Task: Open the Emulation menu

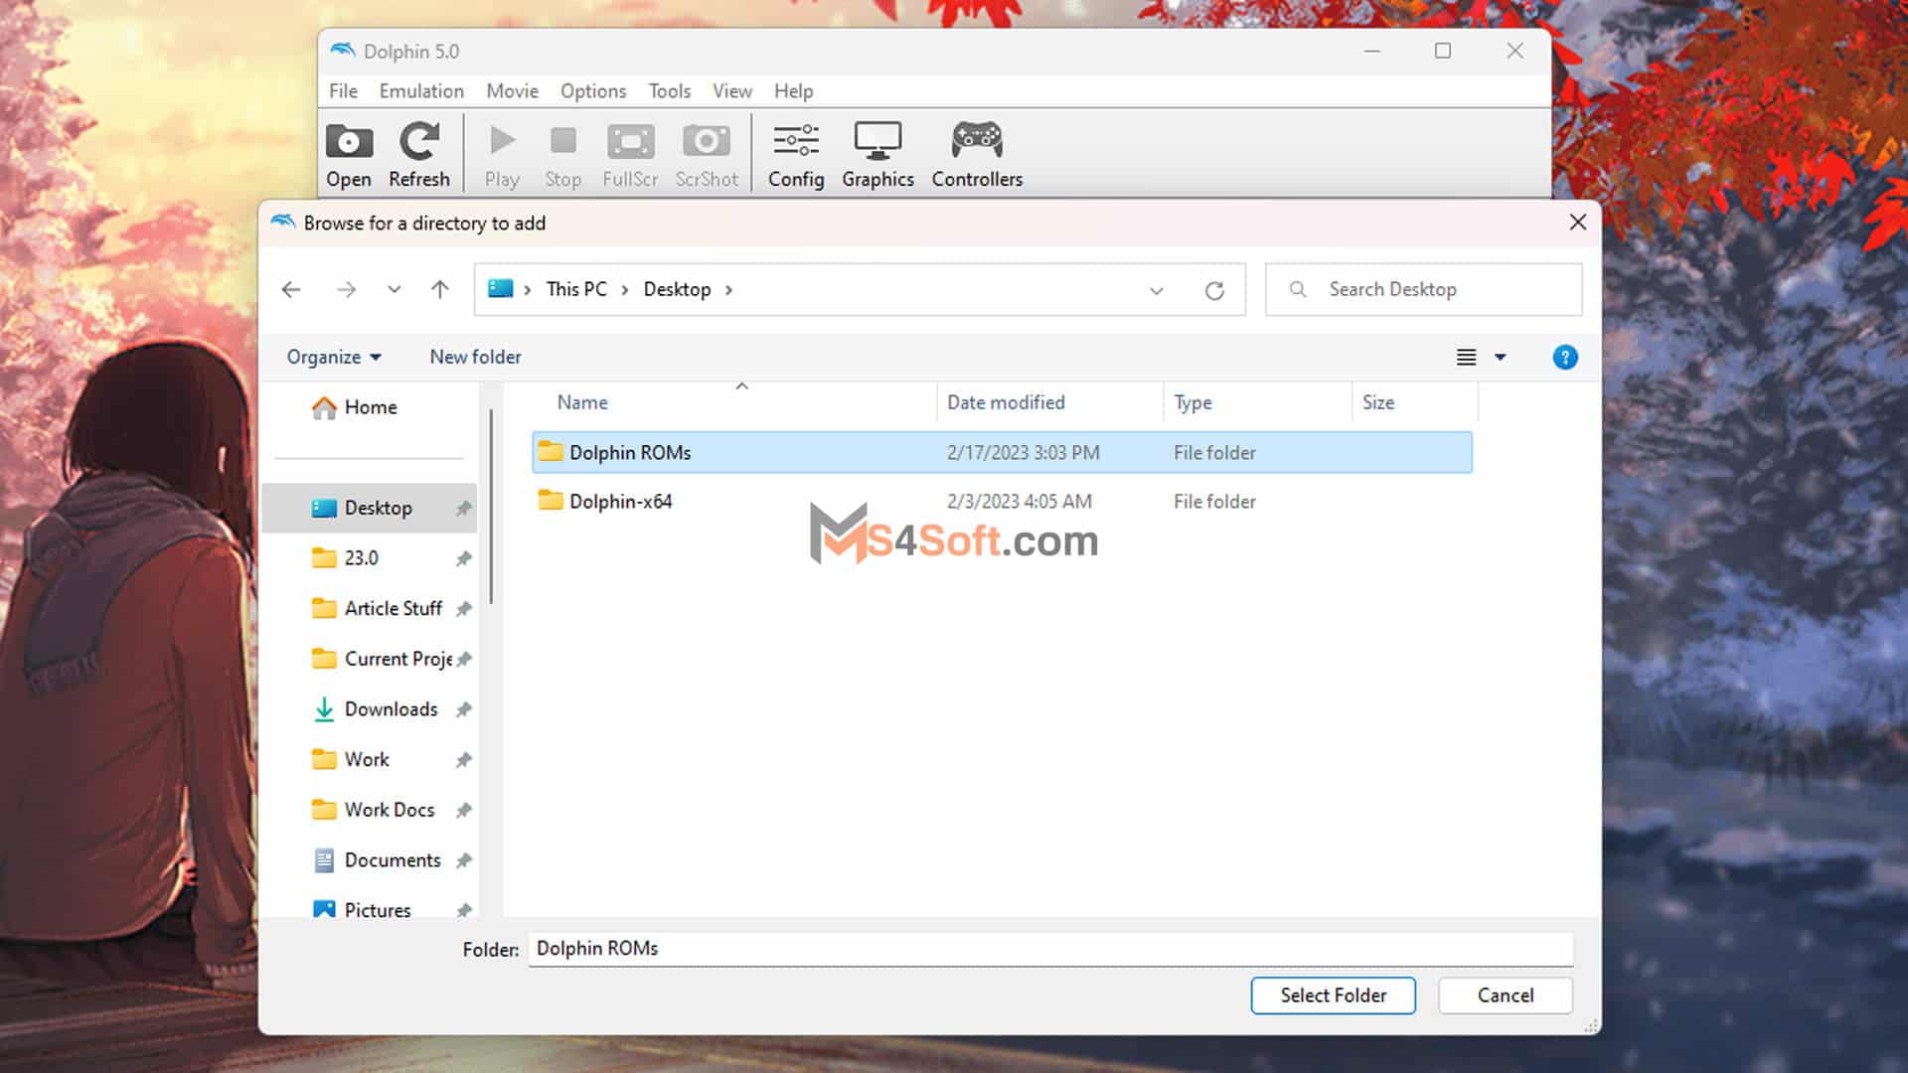Action: click(x=421, y=90)
